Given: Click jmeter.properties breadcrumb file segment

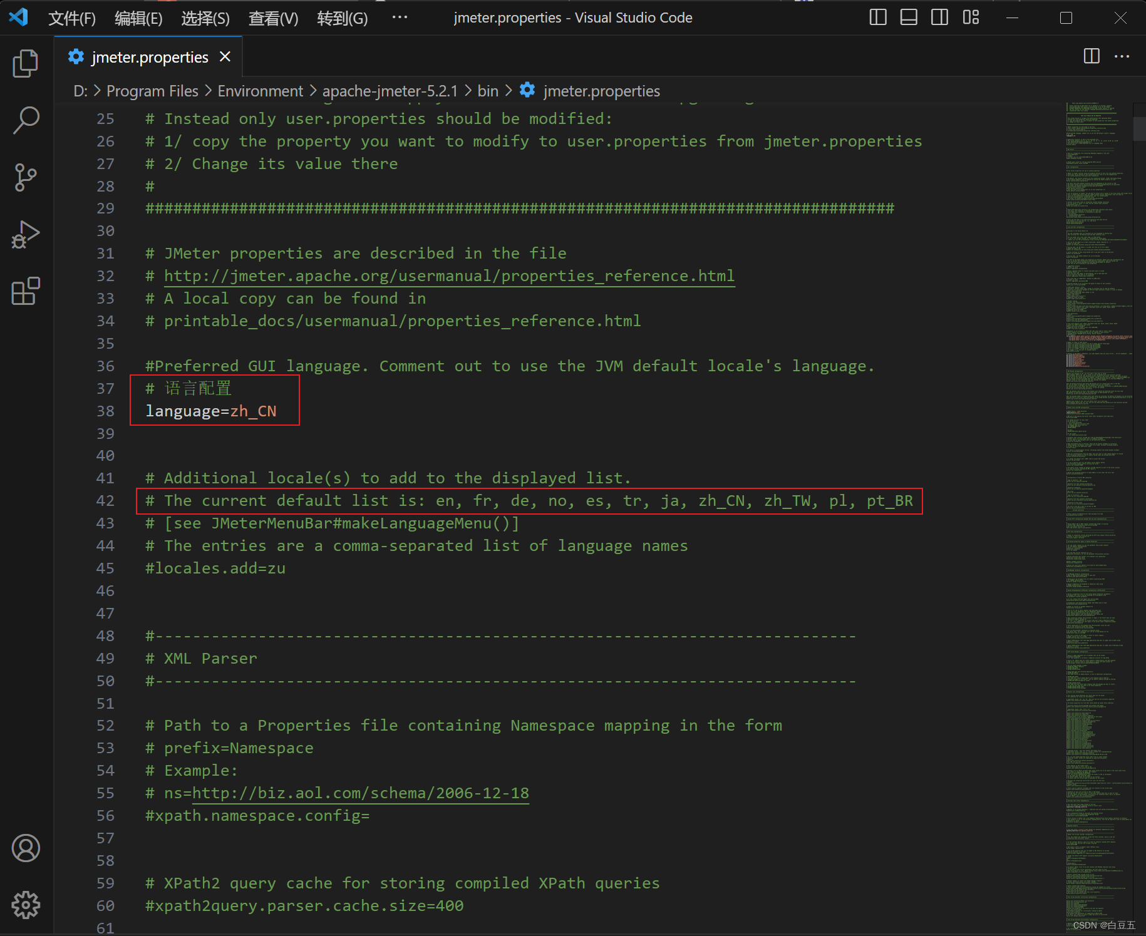Looking at the screenshot, I should point(590,91).
